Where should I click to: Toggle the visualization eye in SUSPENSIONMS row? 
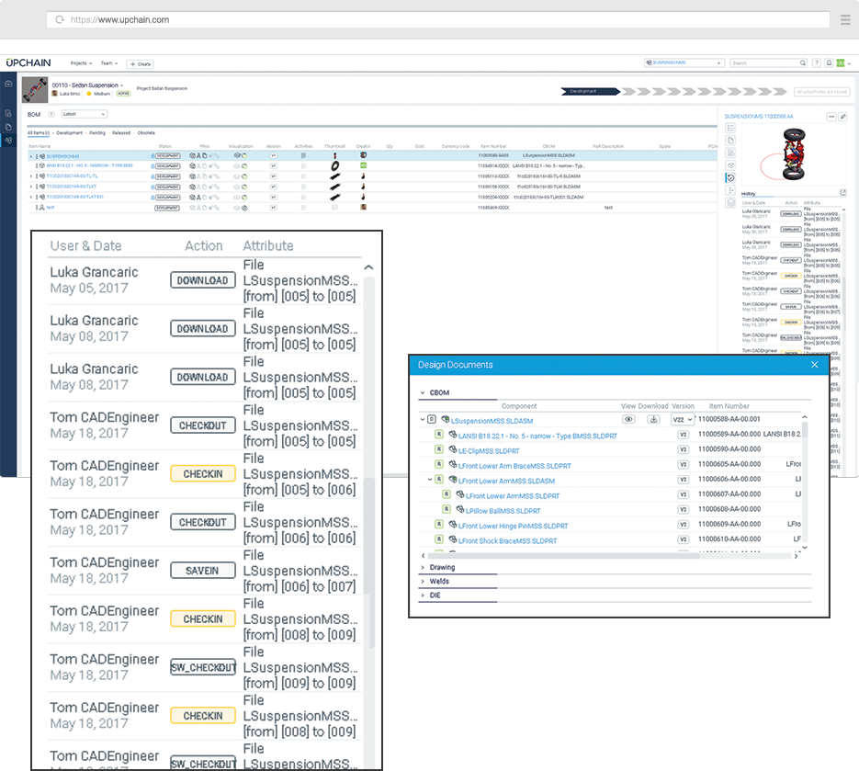237,155
